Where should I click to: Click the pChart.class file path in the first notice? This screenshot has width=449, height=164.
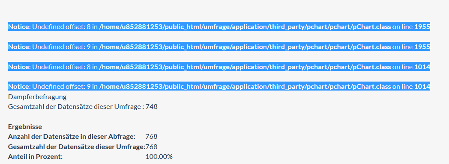[x=245, y=27]
